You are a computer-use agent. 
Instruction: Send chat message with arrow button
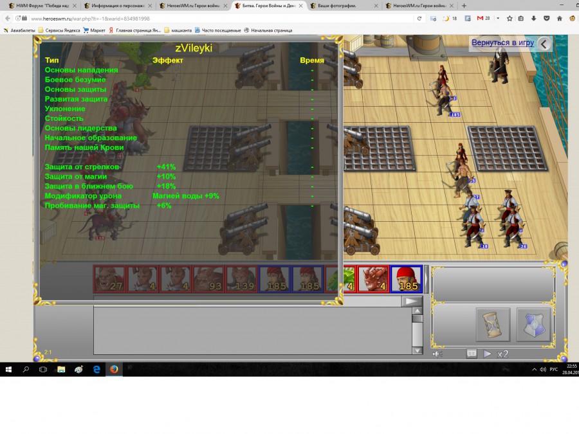(411, 301)
